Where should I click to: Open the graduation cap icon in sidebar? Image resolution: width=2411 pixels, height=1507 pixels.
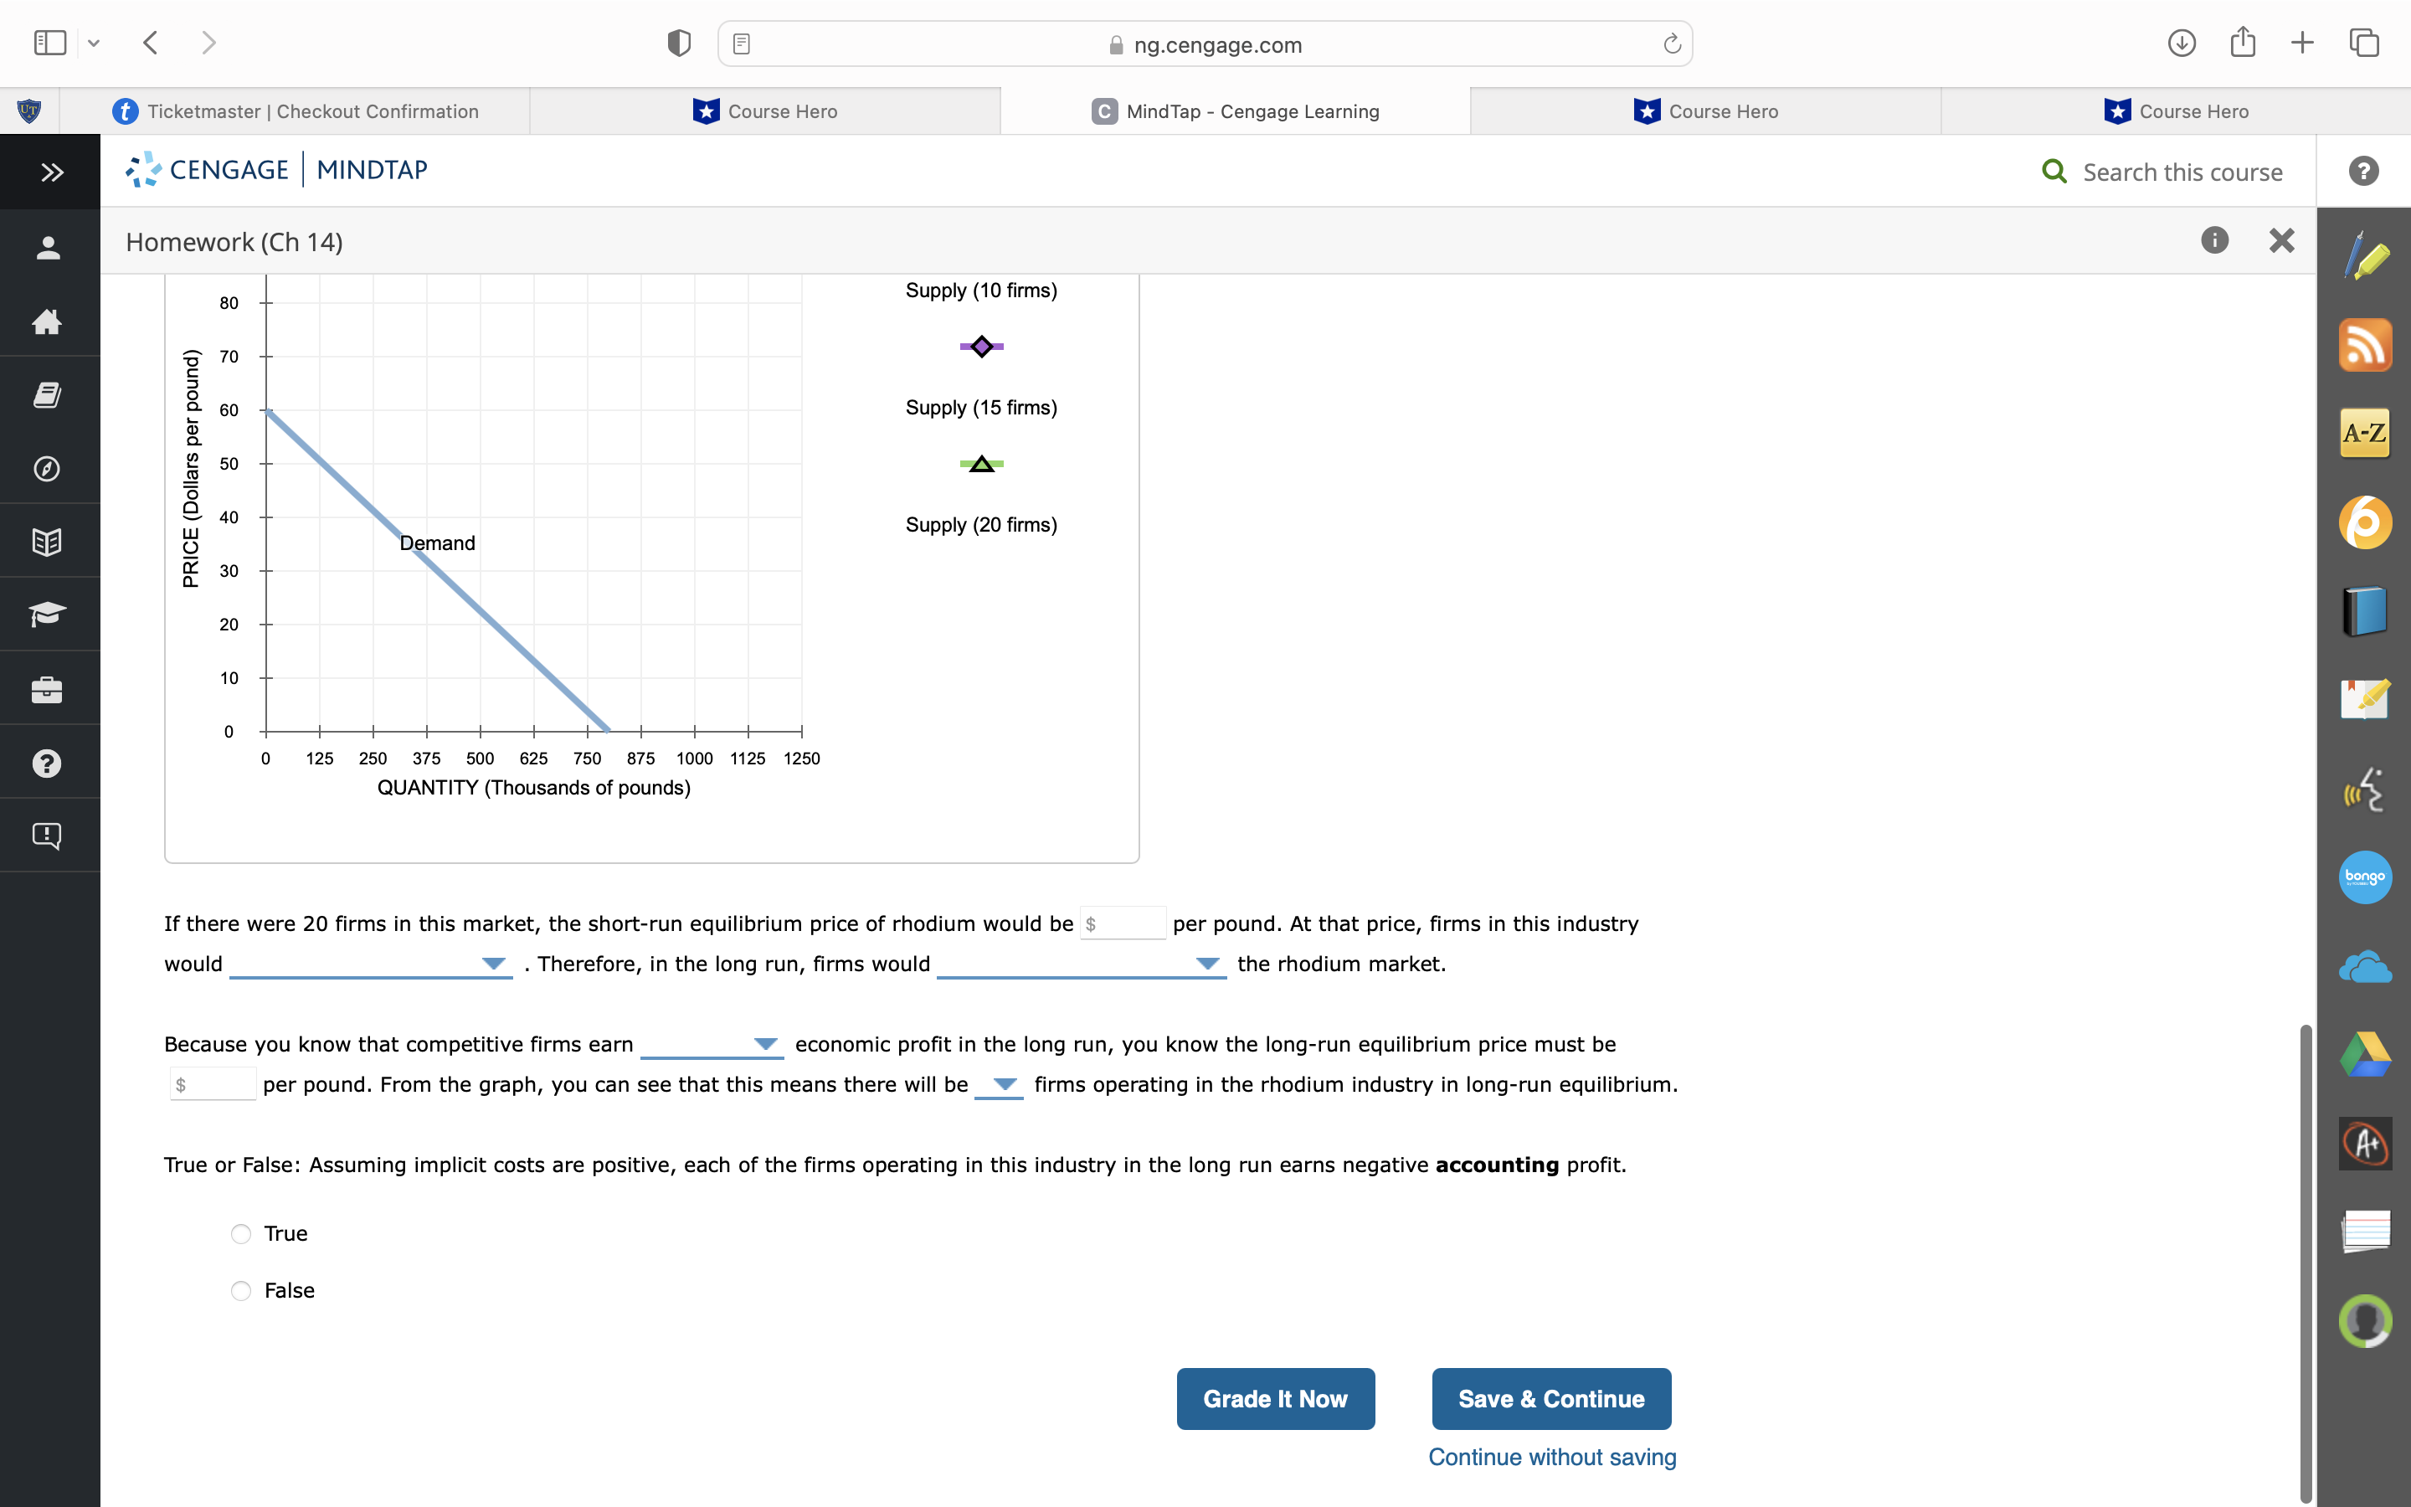coord(47,614)
